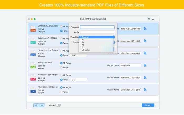Select All Pages for Mongoolia.epub
This screenshot has height=115, width=184.
pos(61,63)
